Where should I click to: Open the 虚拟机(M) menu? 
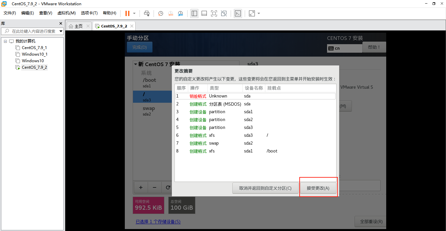pyautogui.click(x=66, y=13)
